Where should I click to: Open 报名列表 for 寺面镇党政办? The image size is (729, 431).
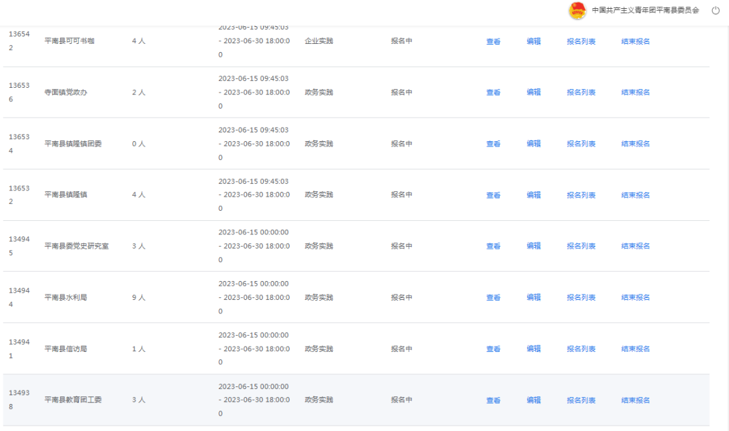580,93
